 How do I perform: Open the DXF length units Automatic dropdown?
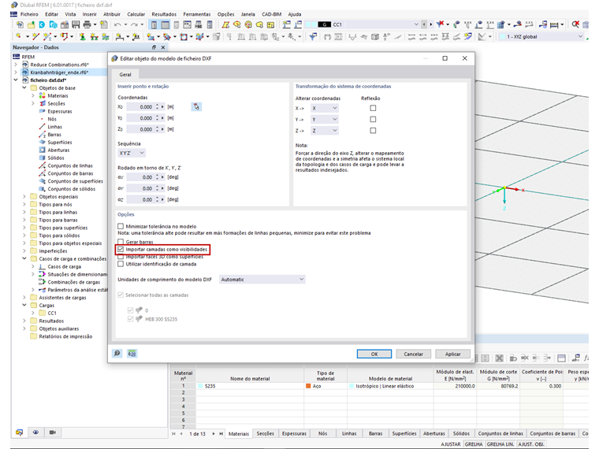(262, 280)
